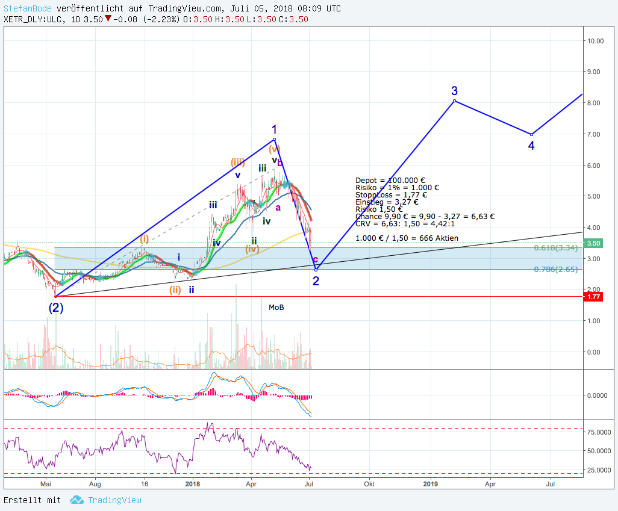This screenshot has height=511, width=618.
Task: Select the orange (i) wave label
Action: point(145,238)
